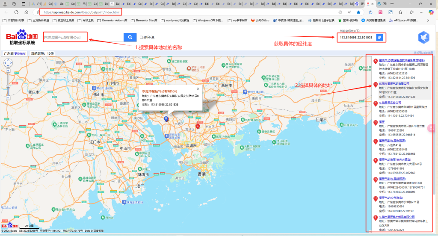This screenshot has height=236, width=438.
Task: Open result E 星辰气动(东莞专营店) link
Action: coord(392,141)
